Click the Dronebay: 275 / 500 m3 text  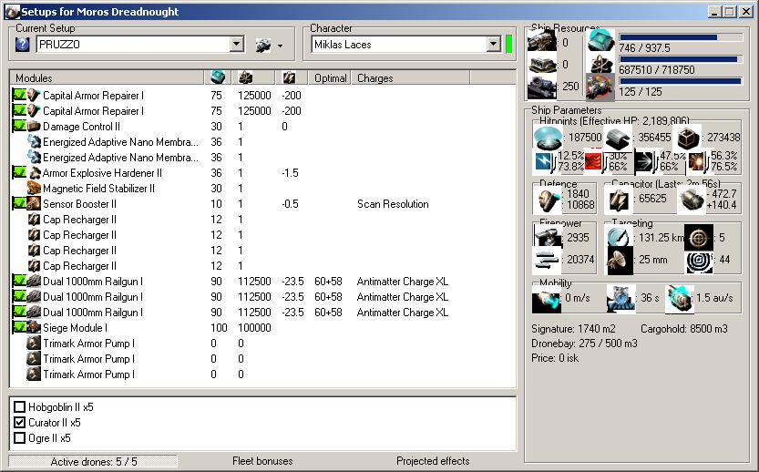tap(584, 344)
